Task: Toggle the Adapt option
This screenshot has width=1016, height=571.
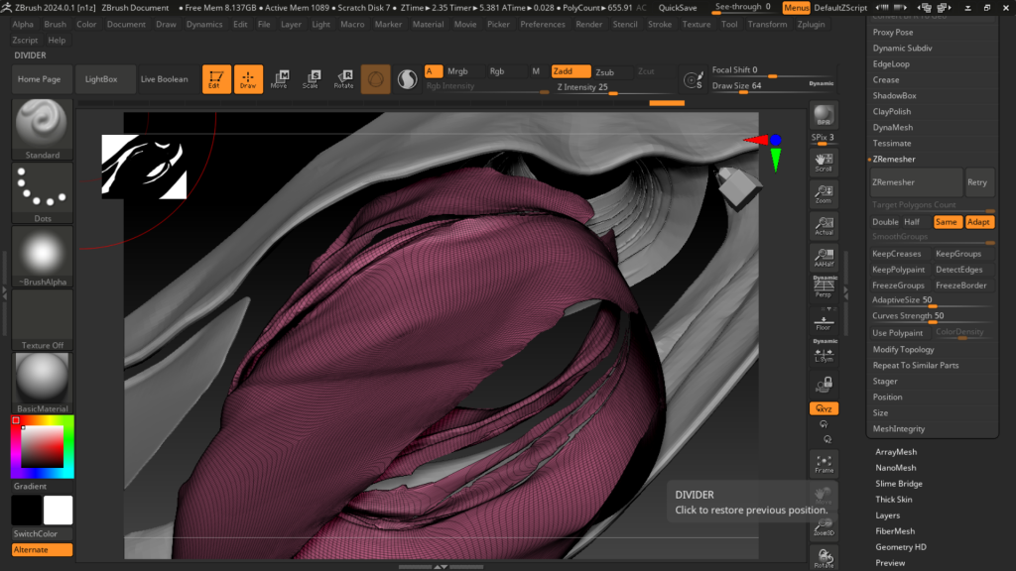Action: click(x=978, y=222)
